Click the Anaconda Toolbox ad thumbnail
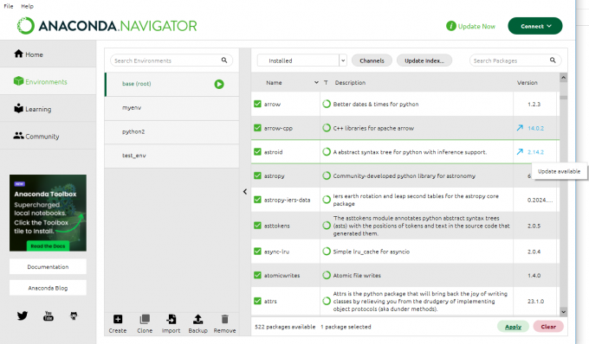Image resolution: width=589 pixels, height=344 pixels. [49, 213]
